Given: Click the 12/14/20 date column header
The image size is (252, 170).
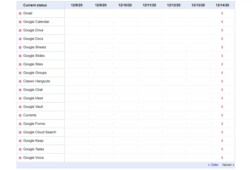Looking at the screenshot, I should (x=222, y=5).
